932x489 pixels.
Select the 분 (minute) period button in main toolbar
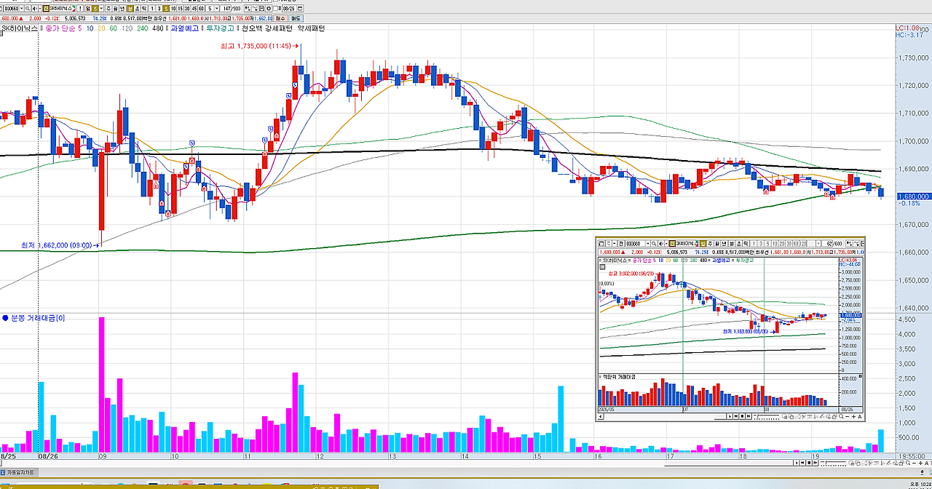pos(130,9)
